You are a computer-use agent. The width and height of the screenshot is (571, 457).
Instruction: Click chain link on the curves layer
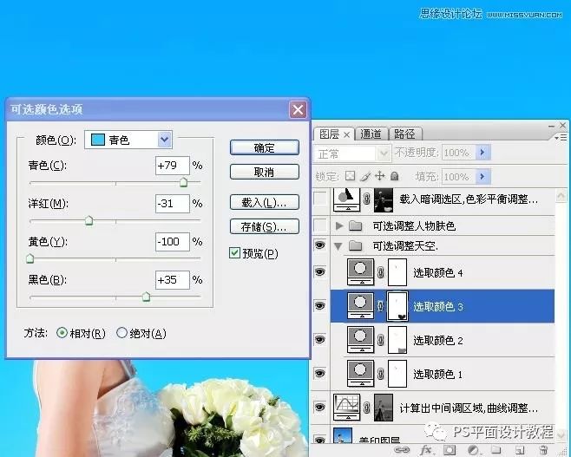[367, 408]
